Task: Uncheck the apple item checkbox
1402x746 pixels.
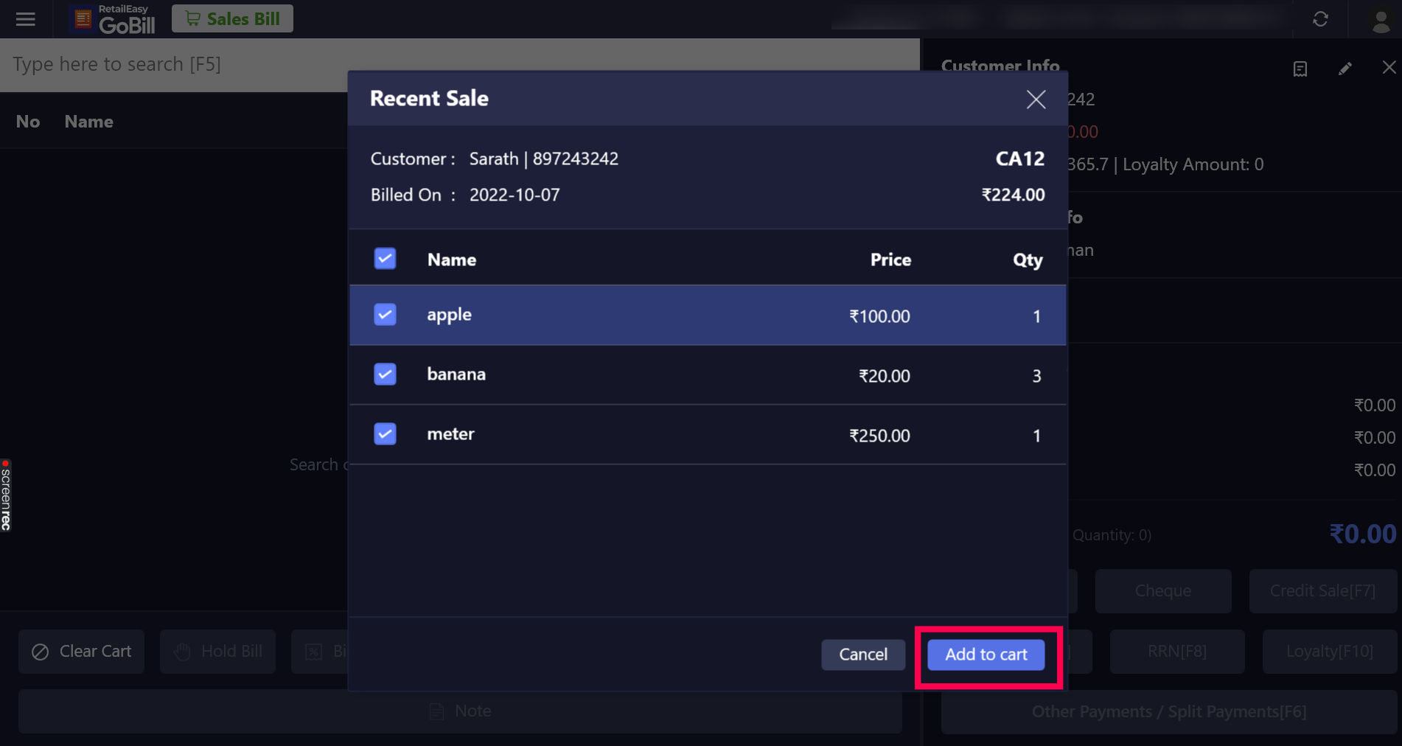Action: pos(385,315)
